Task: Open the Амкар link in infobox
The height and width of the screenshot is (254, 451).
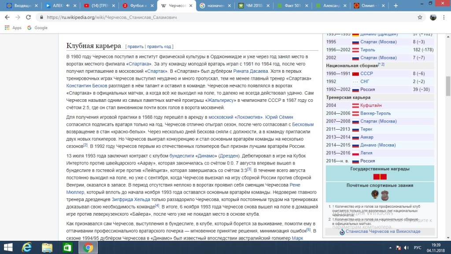Action: point(367,137)
